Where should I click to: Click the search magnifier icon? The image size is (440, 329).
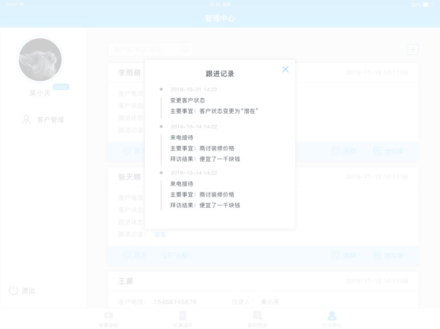[x=185, y=50]
